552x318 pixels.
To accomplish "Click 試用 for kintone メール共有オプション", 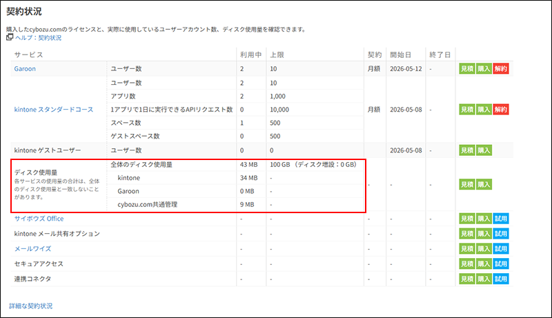I will pyautogui.click(x=501, y=234).
